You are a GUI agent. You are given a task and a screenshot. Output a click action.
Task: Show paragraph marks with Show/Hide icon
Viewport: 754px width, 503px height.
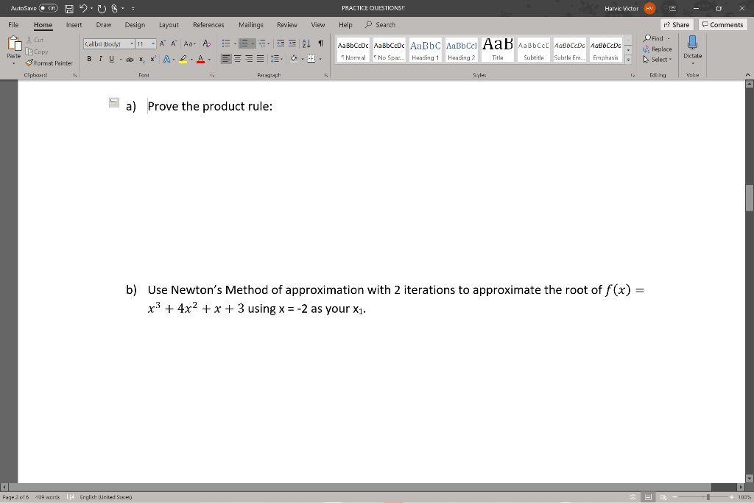(320, 43)
